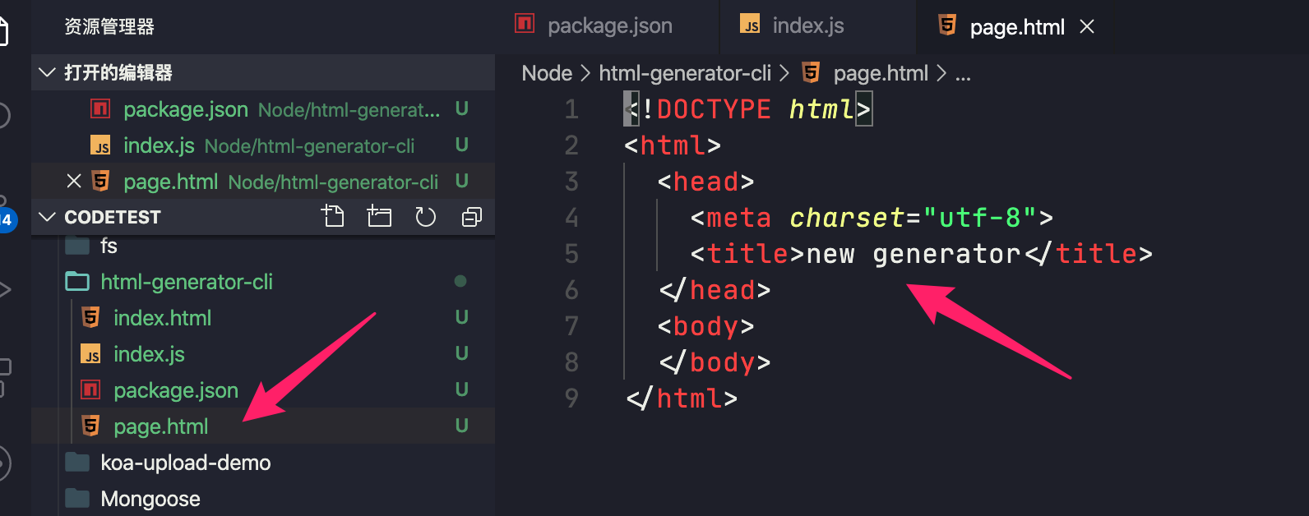Select page.html in open editors list
This screenshot has height=516, width=1309.
coord(263,181)
